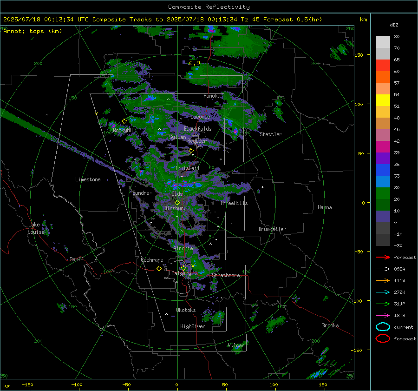The image size is (418, 391).
Task: Click the red forecast arrow in legend
Action: point(383,257)
